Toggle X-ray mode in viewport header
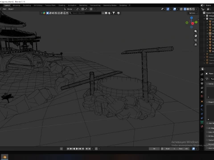The image size is (214, 160). point(181,9)
